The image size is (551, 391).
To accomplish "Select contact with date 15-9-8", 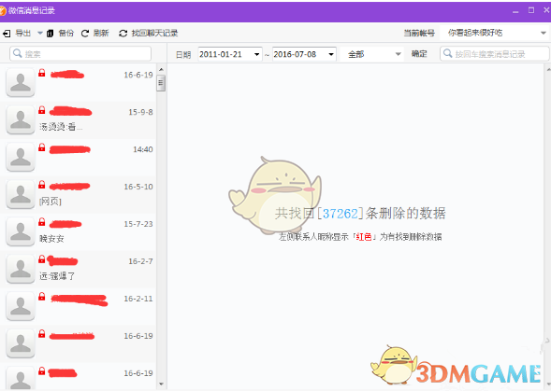I will 78,120.
